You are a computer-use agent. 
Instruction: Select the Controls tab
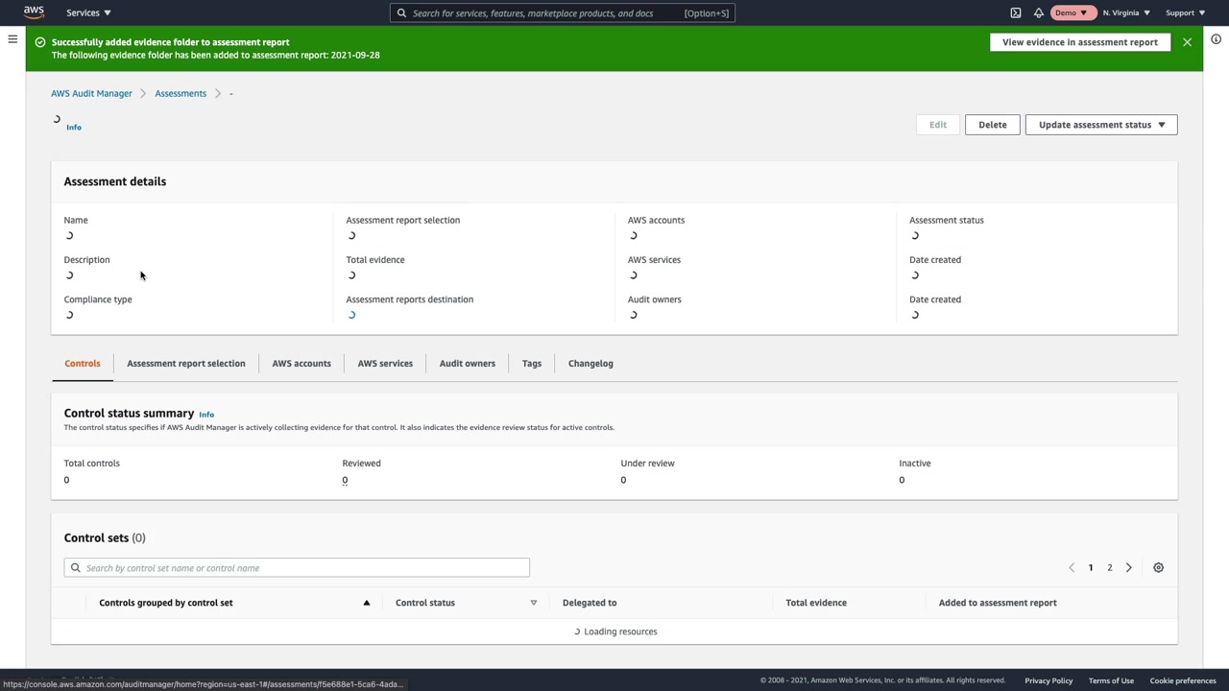point(83,364)
